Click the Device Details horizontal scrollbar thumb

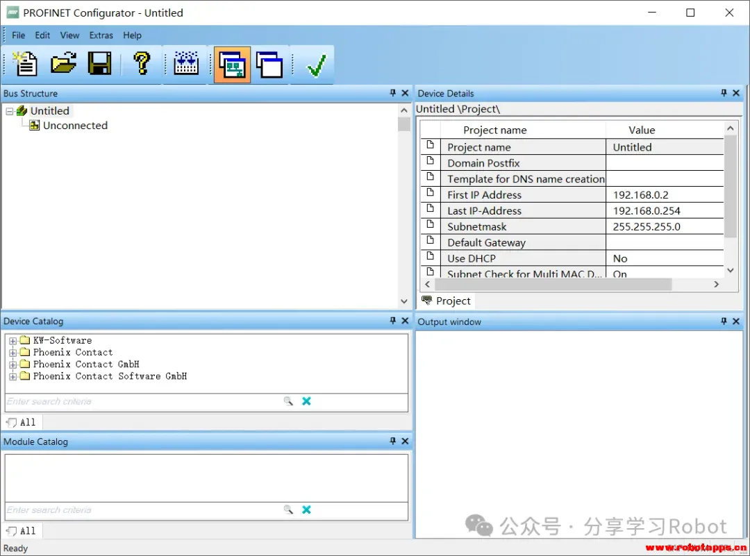(552, 284)
